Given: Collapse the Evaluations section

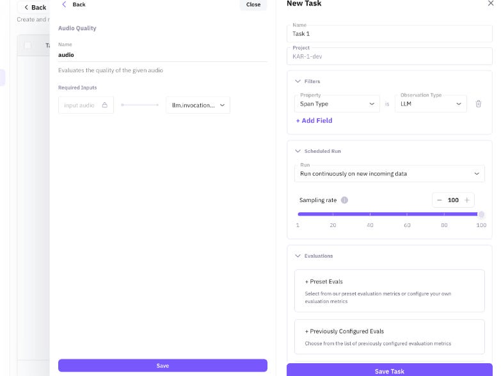Looking at the screenshot, I should pos(298,256).
